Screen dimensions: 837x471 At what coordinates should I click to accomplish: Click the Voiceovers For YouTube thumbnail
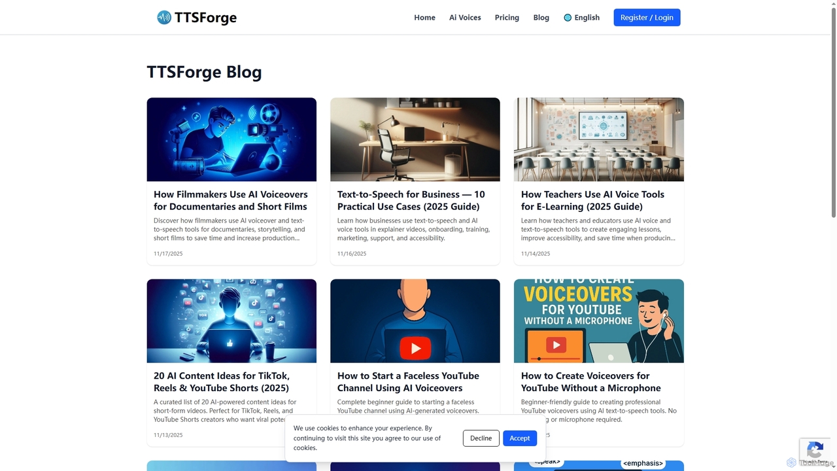[599, 321]
